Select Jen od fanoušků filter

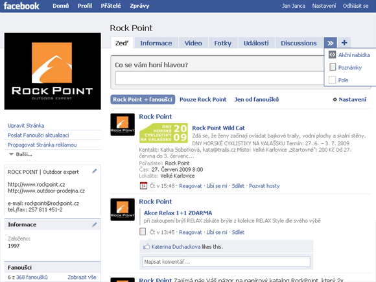click(256, 100)
